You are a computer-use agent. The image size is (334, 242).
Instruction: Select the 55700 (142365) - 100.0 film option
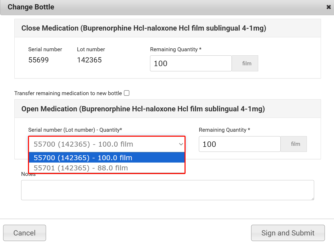83,158
